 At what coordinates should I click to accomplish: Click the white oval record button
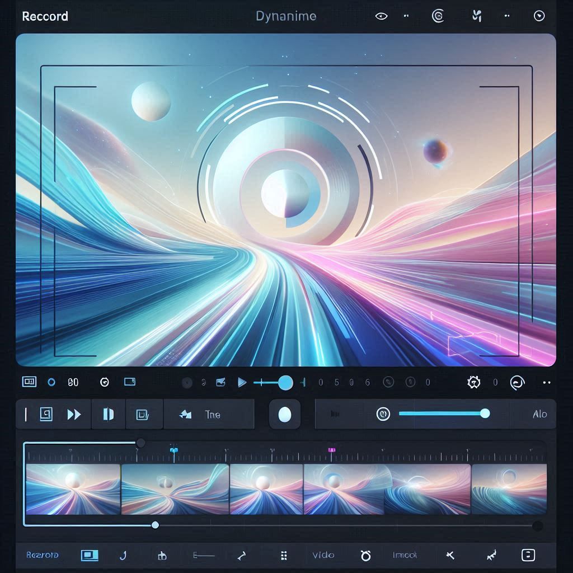point(285,415)
